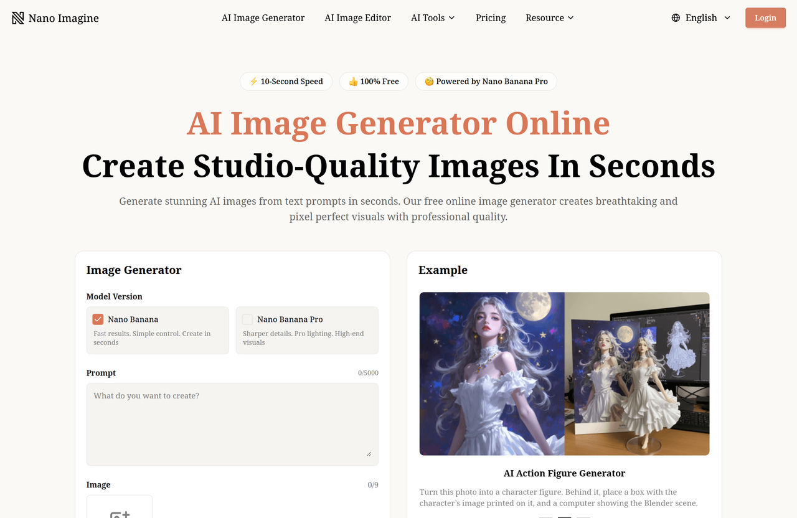Viewport: 797px width, 518px height.
Task: Click the Login button
Action: [765, 18]
